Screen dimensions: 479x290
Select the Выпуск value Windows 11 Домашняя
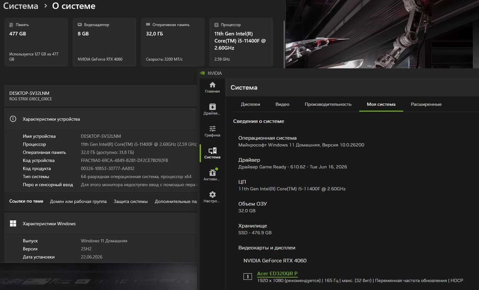(x=104, y=241)
